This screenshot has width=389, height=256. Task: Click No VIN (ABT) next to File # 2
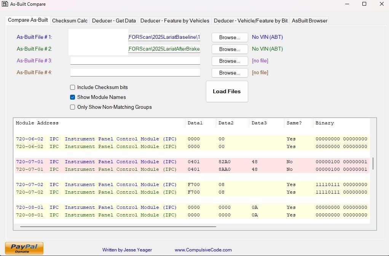tap(267, 49)
